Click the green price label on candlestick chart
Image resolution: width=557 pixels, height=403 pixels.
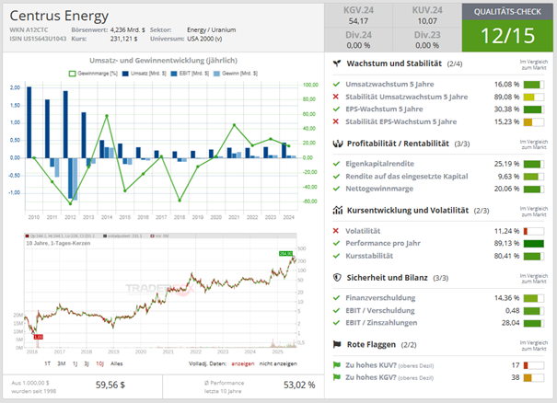click(285, 254)
